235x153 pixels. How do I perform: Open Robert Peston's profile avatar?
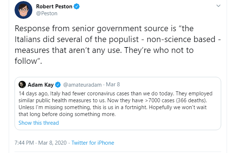23,10
